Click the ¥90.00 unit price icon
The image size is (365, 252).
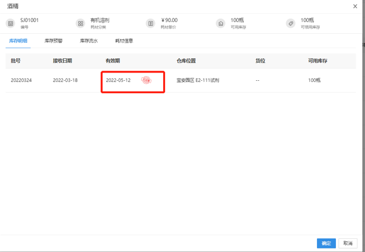point(151,23)
